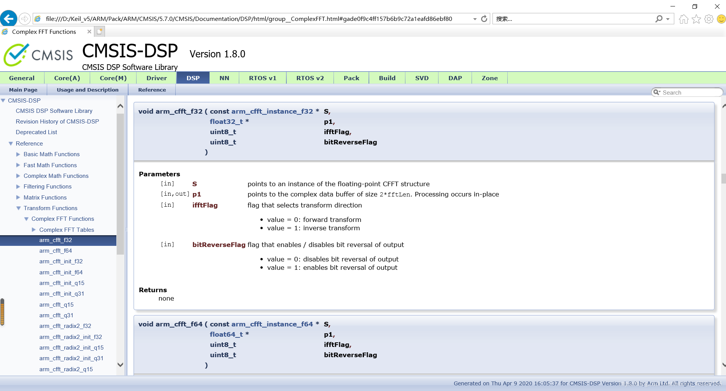Collapse the Reference tree node
Image resolution: width=726 pixels, height=391 pixels.
11,144
